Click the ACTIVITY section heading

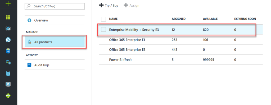point(32,55)
